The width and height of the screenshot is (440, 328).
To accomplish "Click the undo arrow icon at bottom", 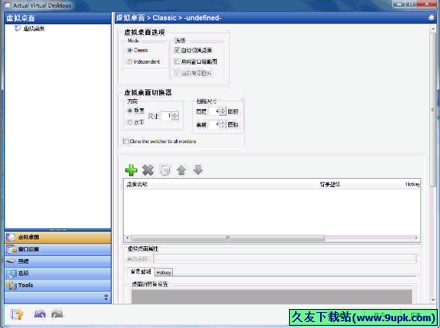I will pyautogui.click(x=39, y=314).
